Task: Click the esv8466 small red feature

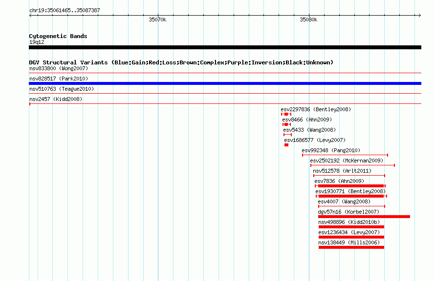Action: [x=286, y=124]
